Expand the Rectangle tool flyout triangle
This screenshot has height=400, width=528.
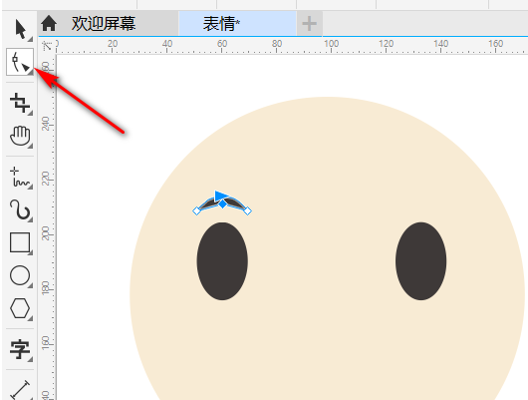(31, 252)
